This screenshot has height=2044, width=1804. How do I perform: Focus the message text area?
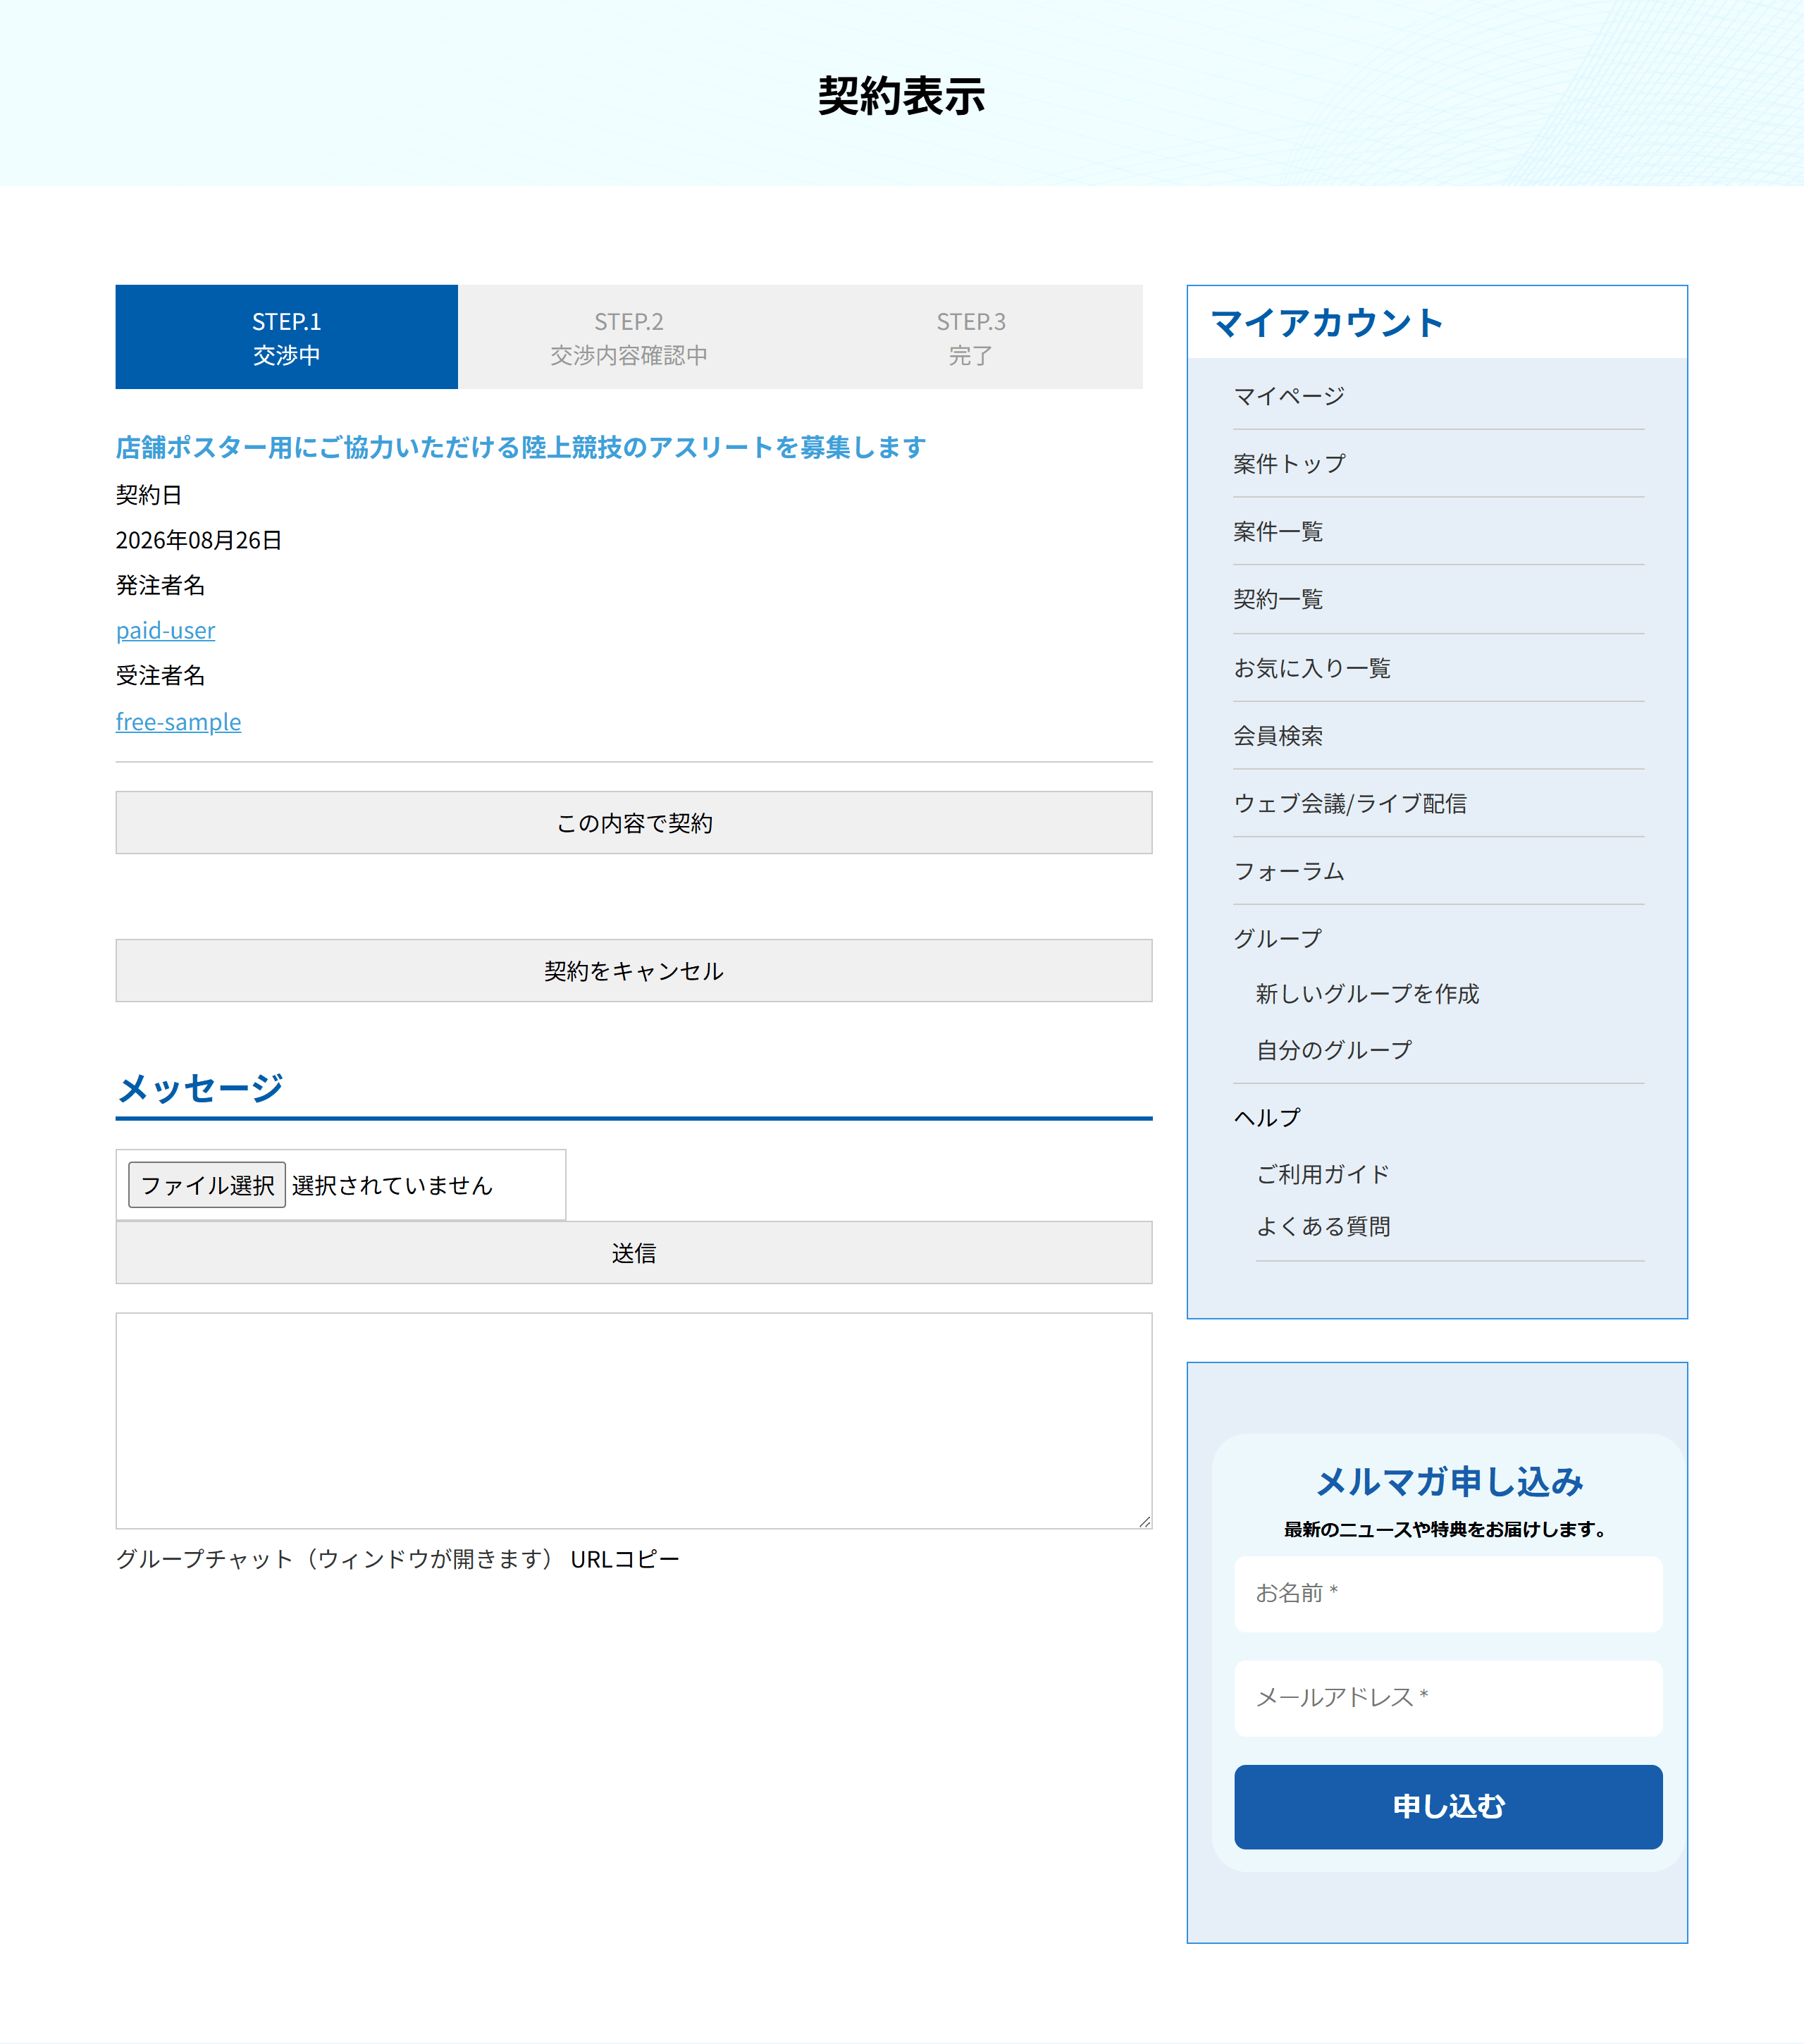pos(634,1421)
